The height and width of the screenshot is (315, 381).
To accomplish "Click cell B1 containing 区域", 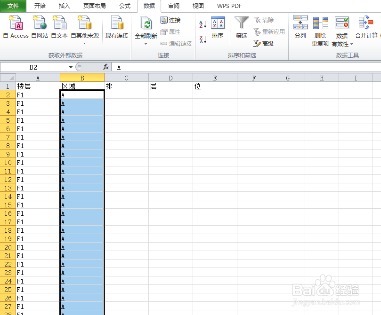I will point(82,87).
